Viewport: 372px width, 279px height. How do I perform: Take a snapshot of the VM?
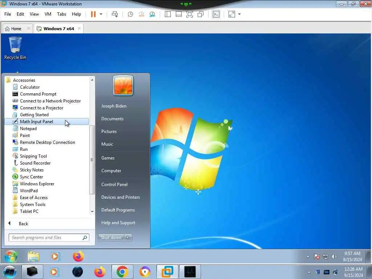pos(130,14)
